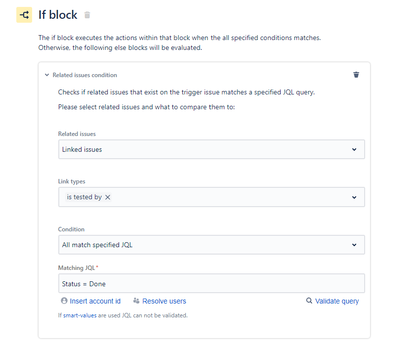Click the "If block" title heading
This screenshot has height=350, width=419.
[58, 15]
